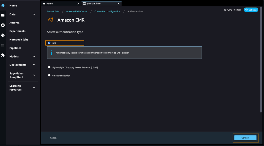Open the file browser folder icon
Viewport: 264px width, 146px height.
point(3,15)
